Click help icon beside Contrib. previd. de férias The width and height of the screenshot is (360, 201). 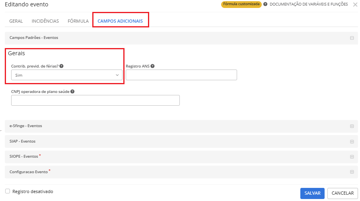62,66
